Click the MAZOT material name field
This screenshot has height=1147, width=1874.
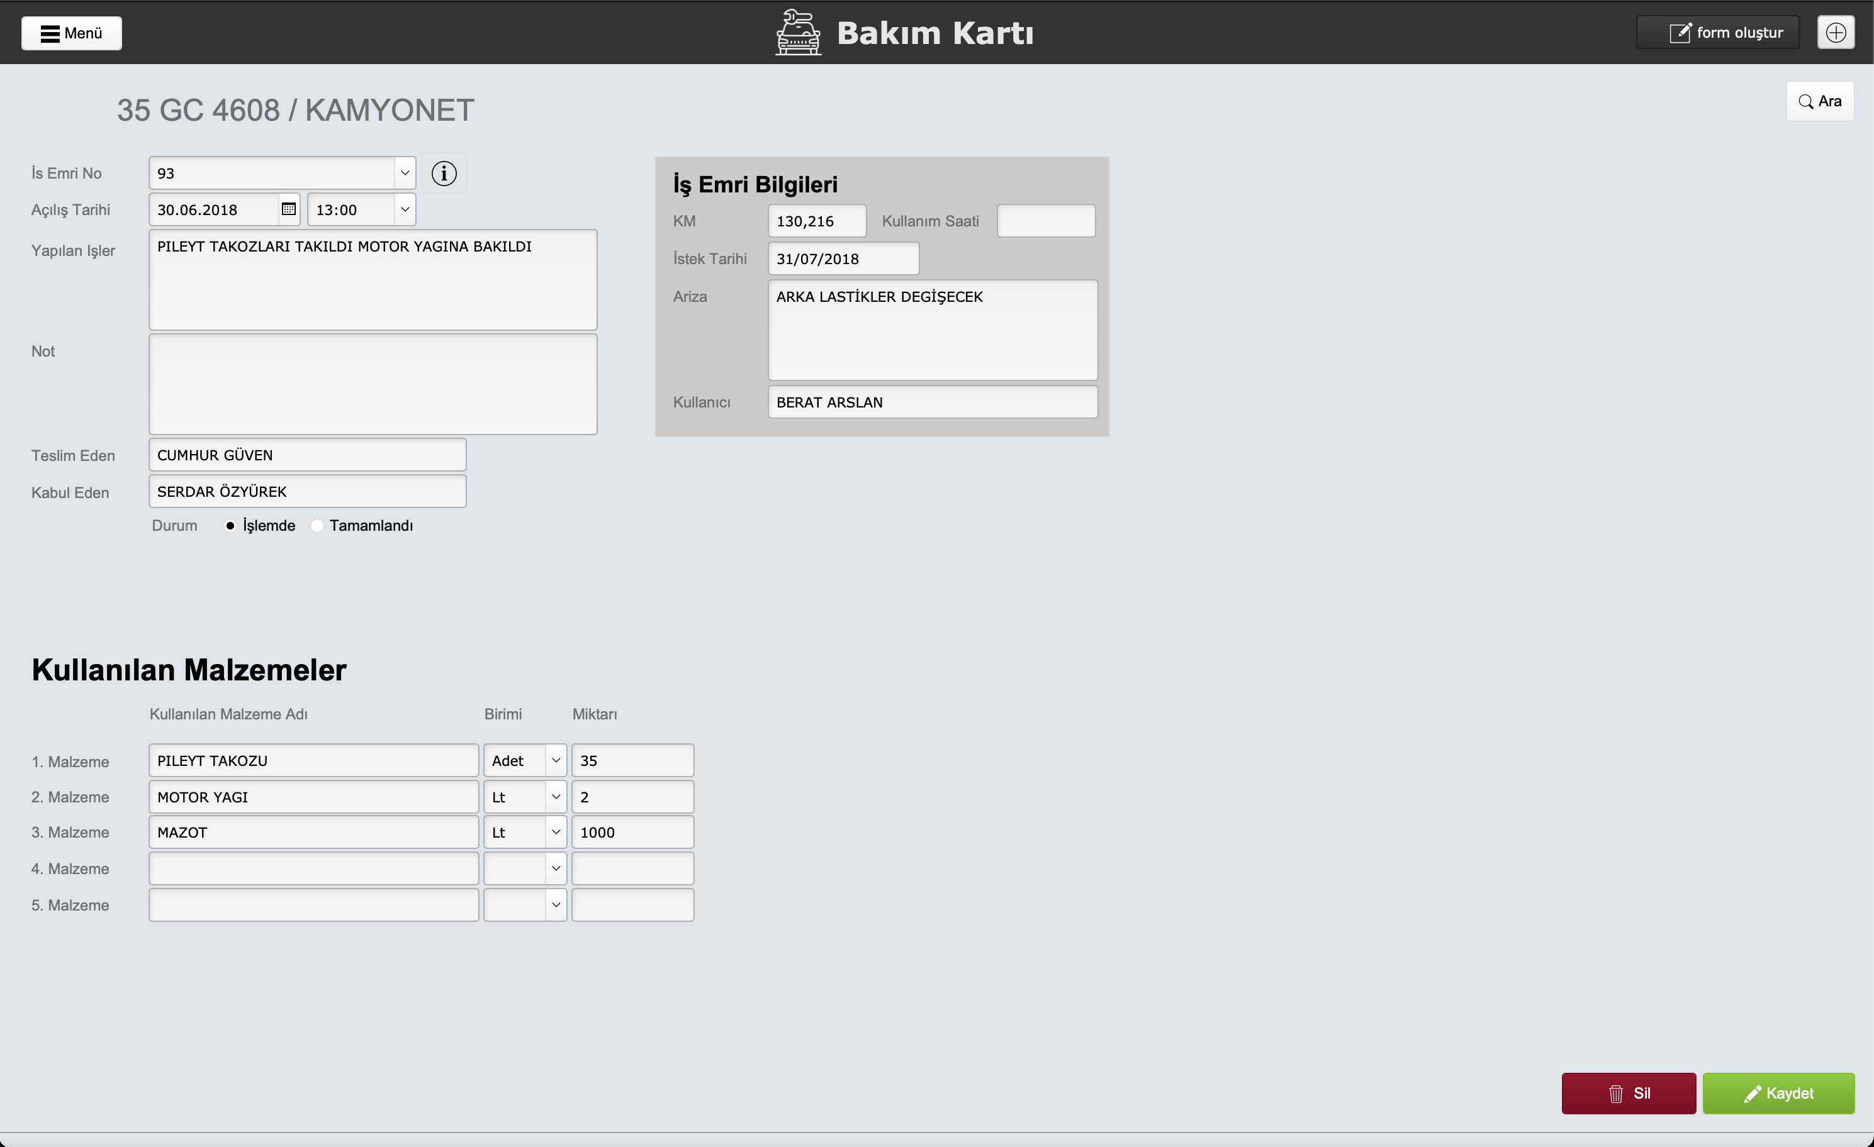coord(313,833)
